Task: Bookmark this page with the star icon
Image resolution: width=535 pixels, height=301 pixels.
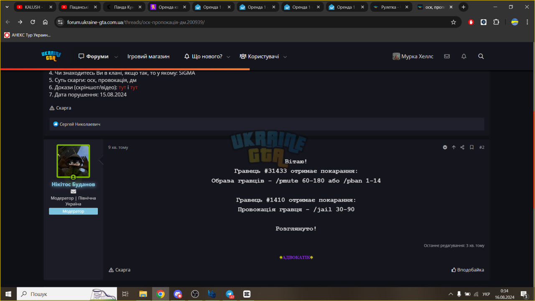Action: 453,22
